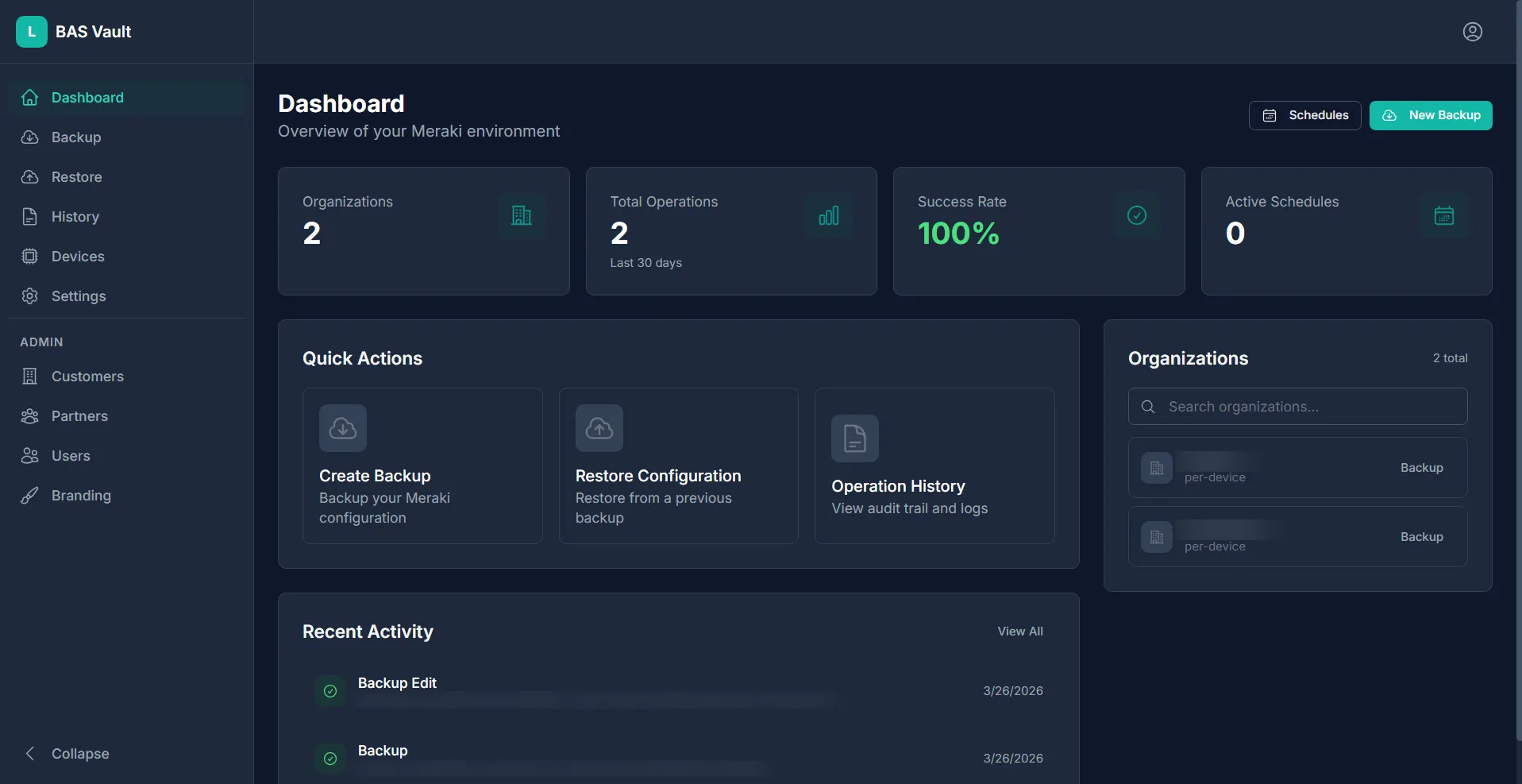Open Settings from the sidebar

[x=127, y=296]
